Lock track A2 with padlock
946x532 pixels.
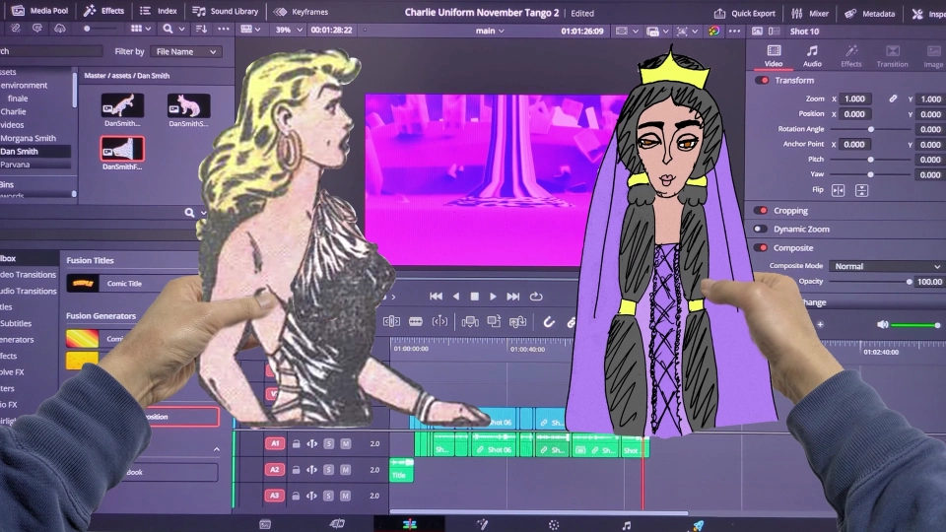pos(297,469)
